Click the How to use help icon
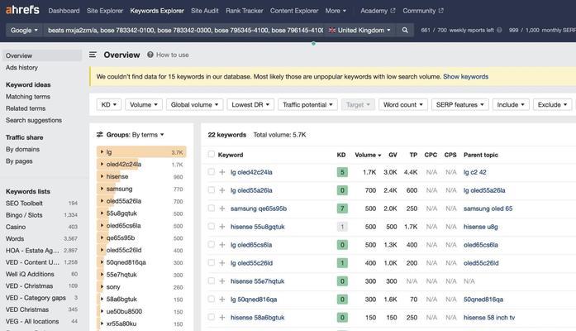 point(150,55)
